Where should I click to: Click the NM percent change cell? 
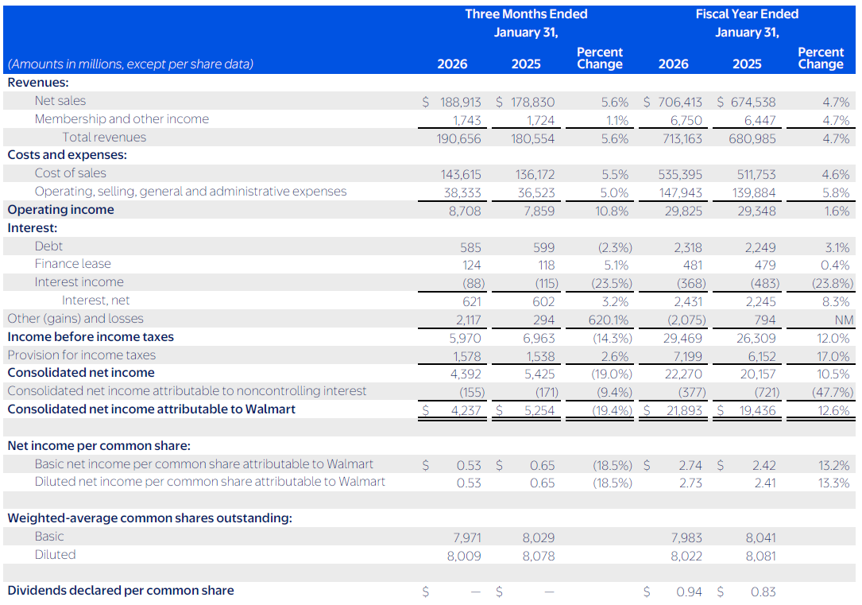(x=844, y=320)
